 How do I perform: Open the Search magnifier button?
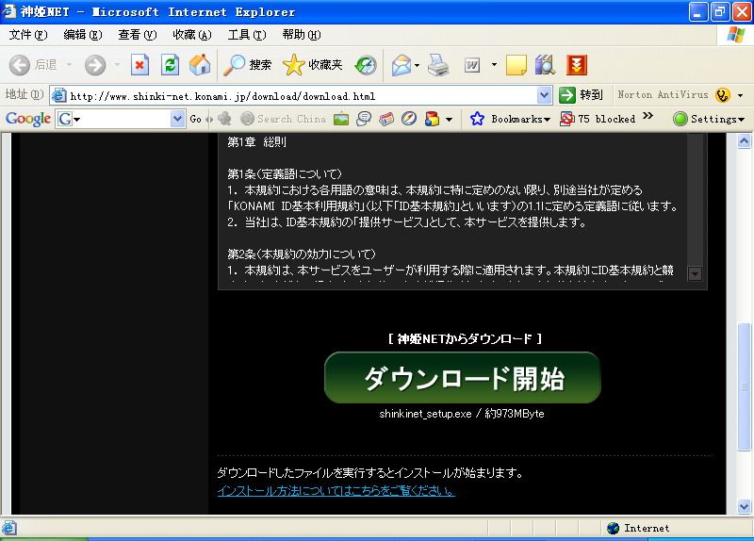click(x=247, y=65)
